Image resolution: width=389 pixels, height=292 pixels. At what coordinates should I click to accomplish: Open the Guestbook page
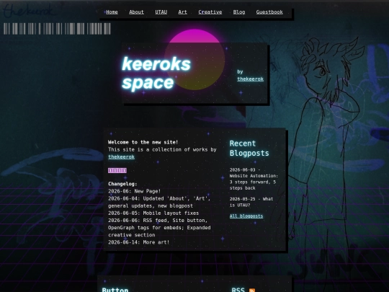pos(269,12)
